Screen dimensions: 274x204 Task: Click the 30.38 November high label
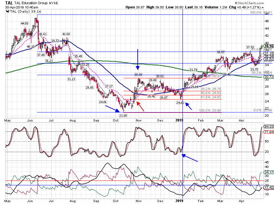point(138,74)
